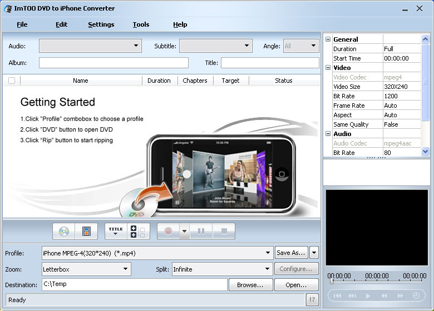Image resolution: width=434 pixels, height=311 pixels.
Task: Click the Browse... button
Action: 250,285
